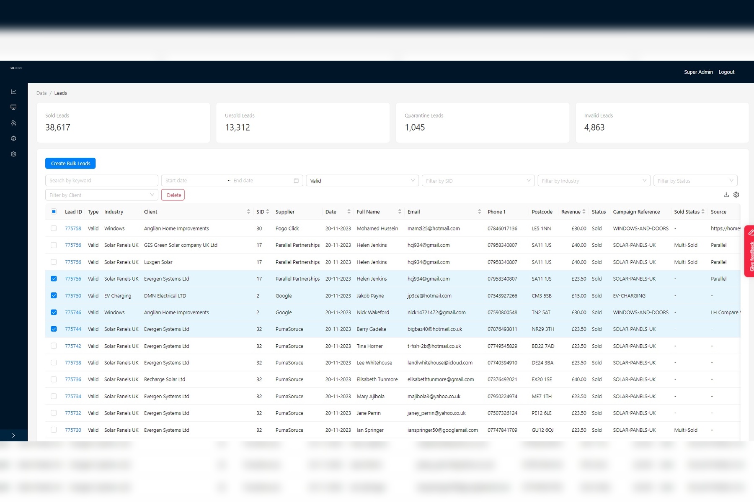Click the monitor icon in sidebar
Viewport: 754px width, 502px height.
[x=13, y=107]
